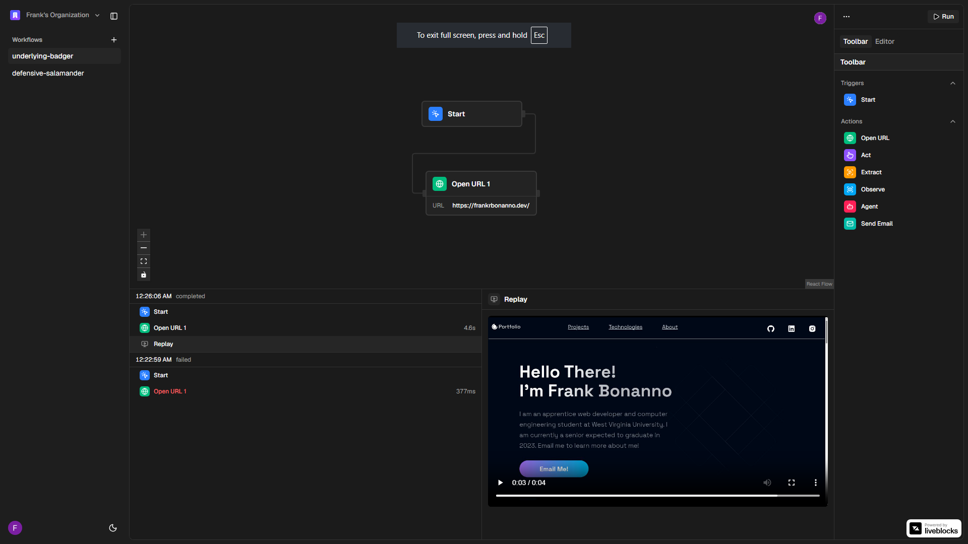Select the Toolbar tab

tap(856, 41)
